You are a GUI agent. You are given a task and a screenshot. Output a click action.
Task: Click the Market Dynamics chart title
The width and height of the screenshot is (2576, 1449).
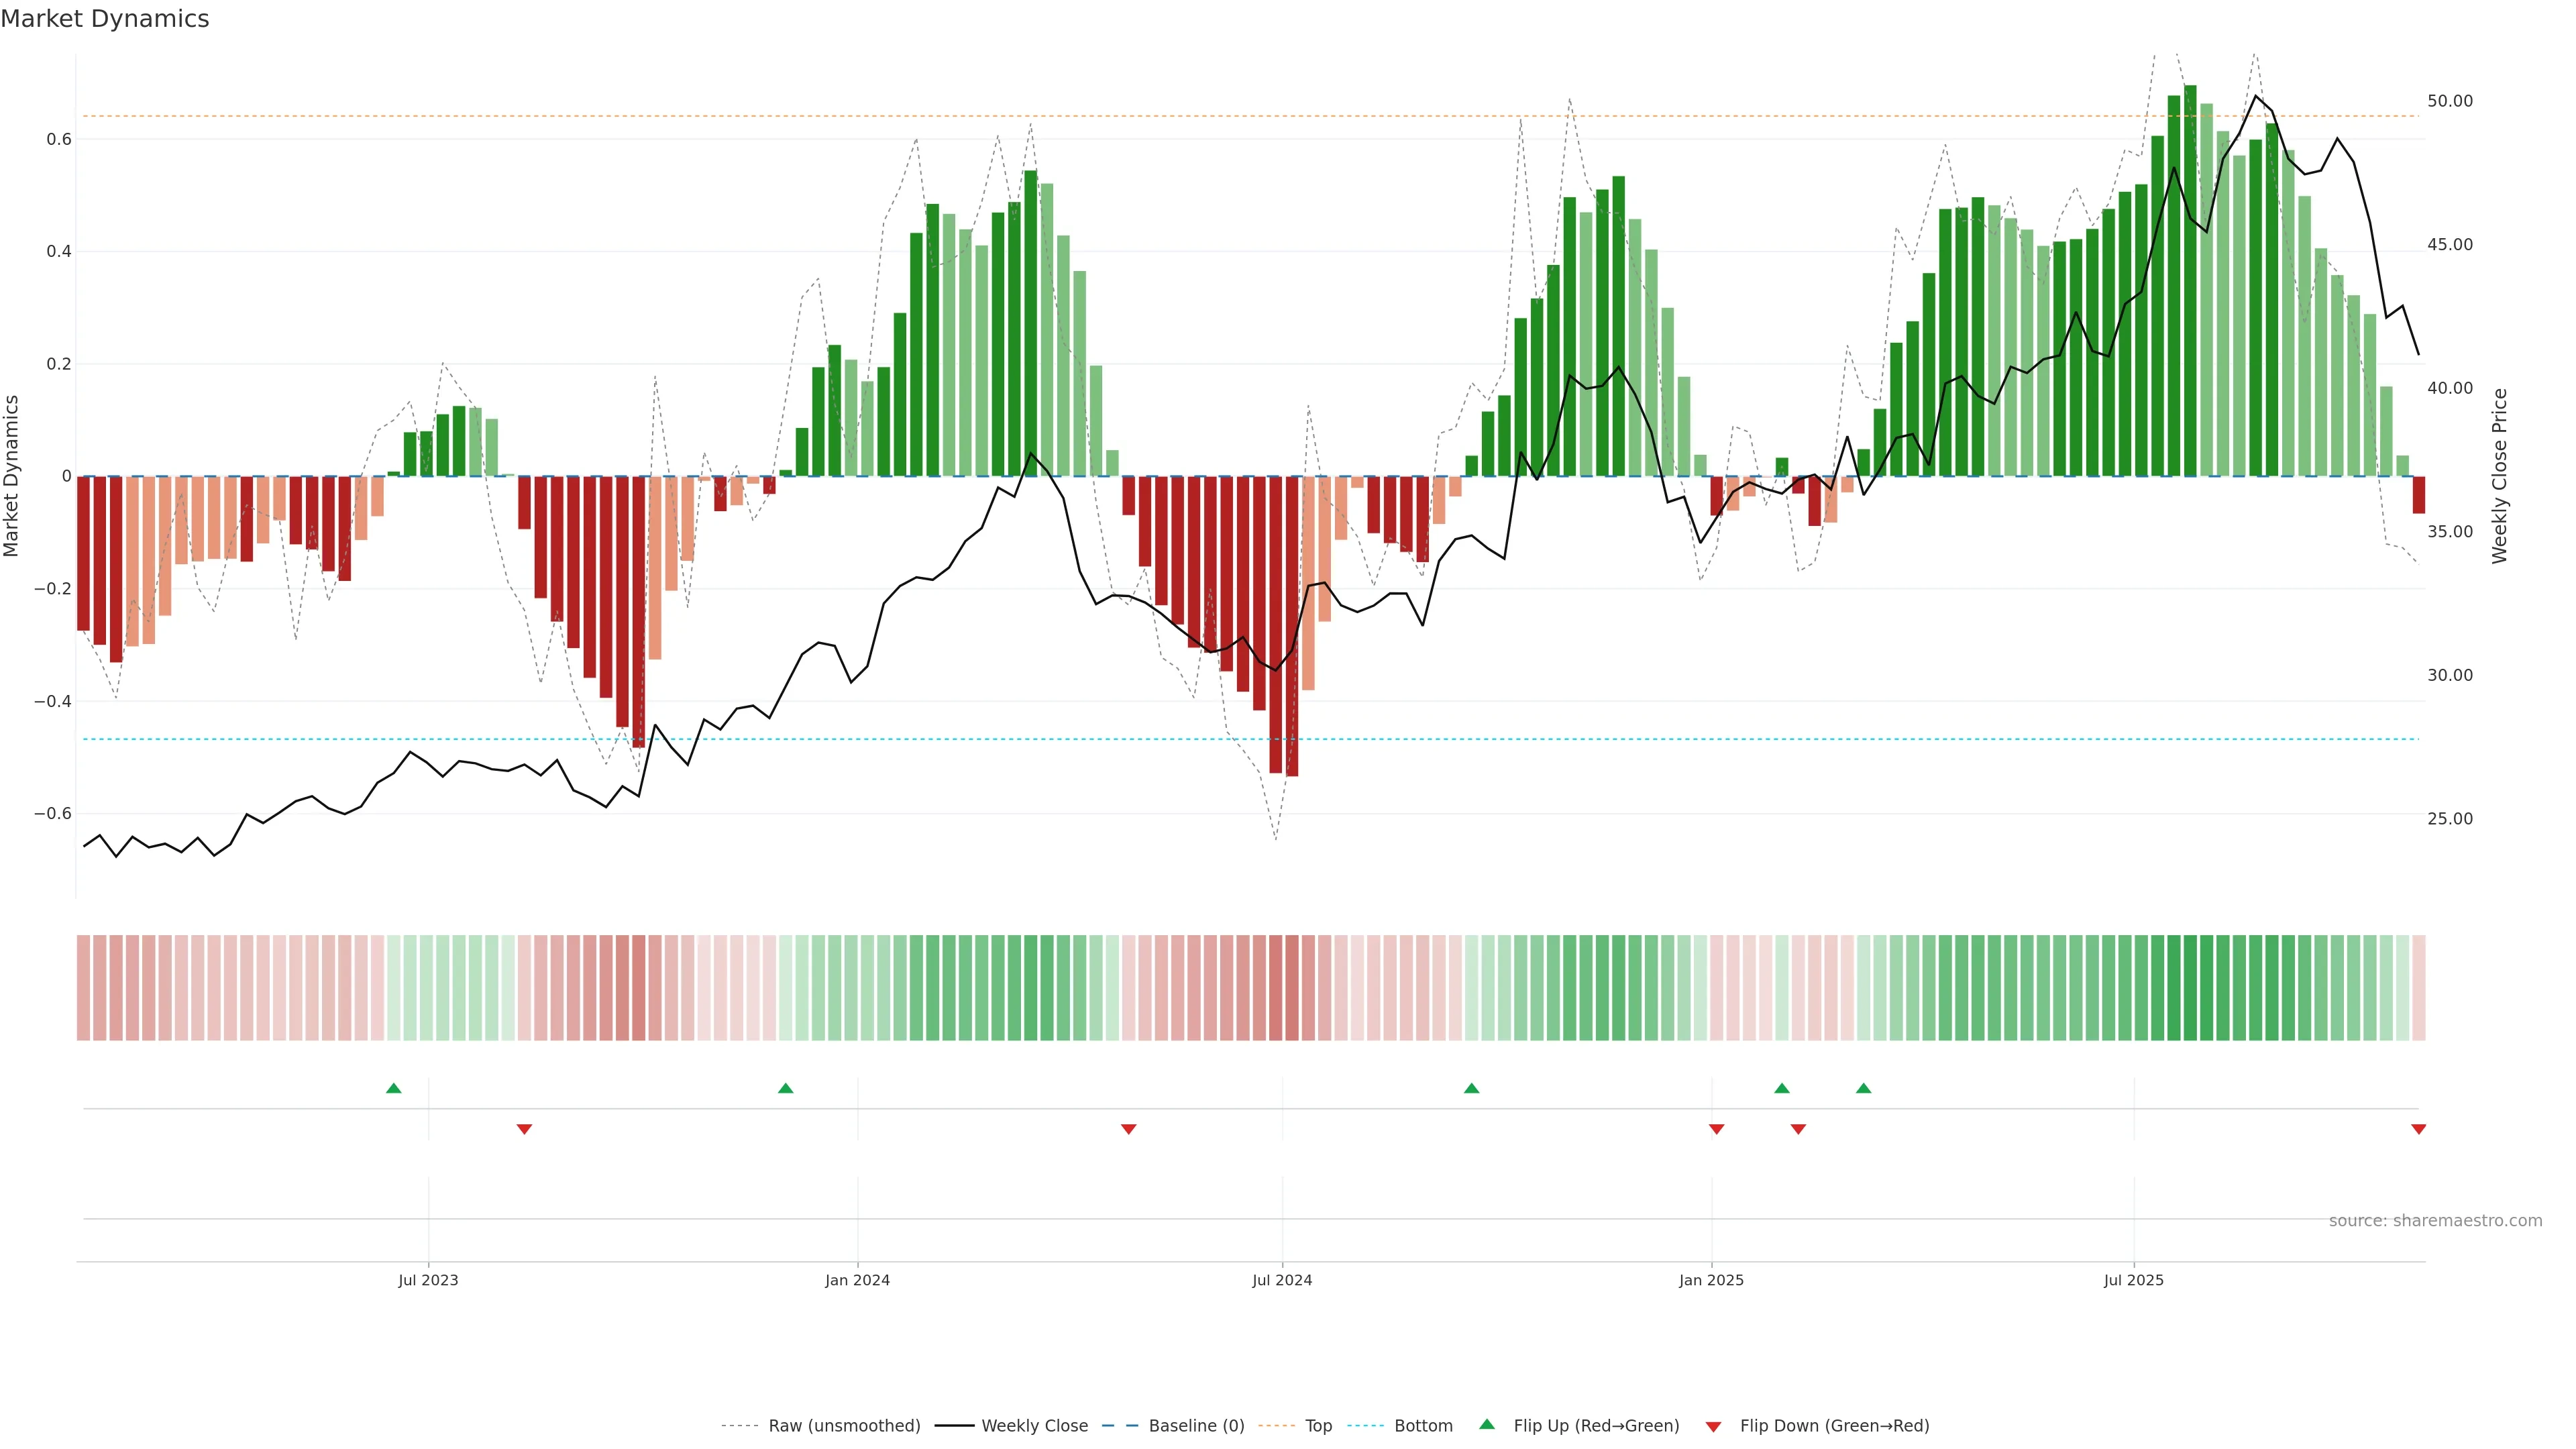tap(105, 19)
